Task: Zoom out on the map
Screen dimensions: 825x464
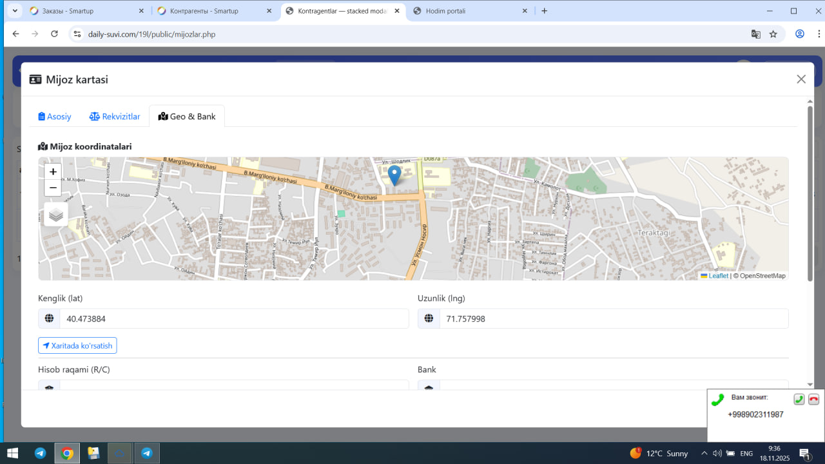Action: (53, 188)
